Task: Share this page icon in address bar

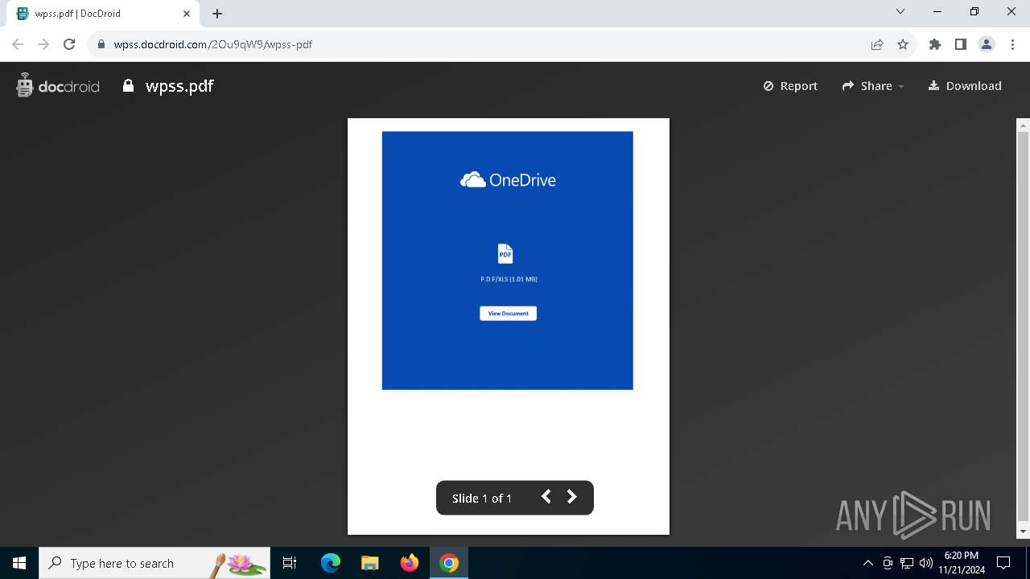Action: click(877, 44)
